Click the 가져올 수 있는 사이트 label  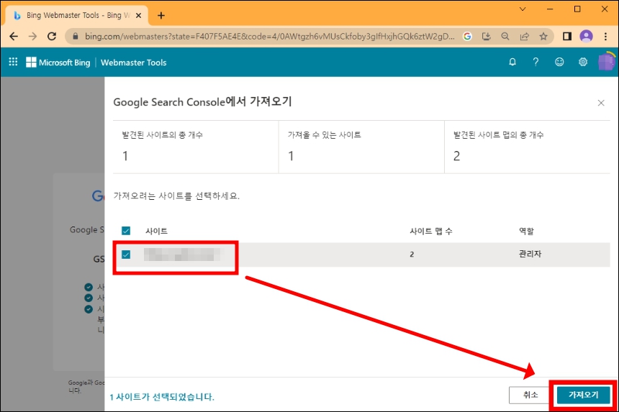pyautogui.click(x=324, y=135)
